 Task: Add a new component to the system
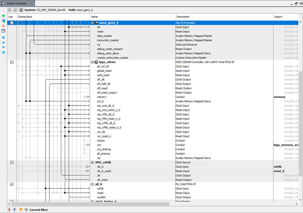3,16
